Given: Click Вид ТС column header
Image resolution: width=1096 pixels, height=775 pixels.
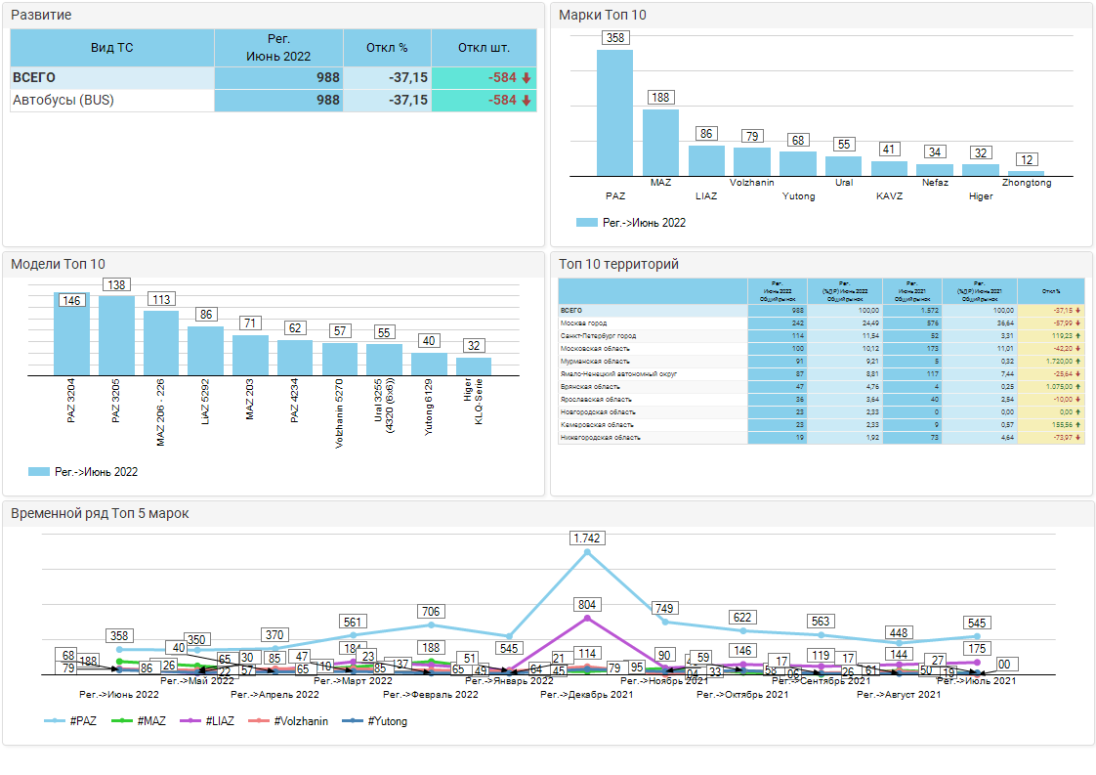Looking at the screenshot, I should (x=111, y=48).
